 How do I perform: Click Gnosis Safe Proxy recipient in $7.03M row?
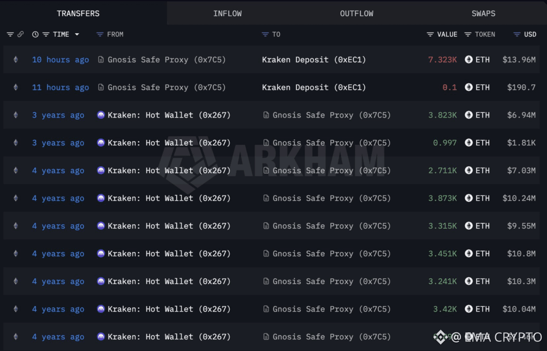pos(331,170)
